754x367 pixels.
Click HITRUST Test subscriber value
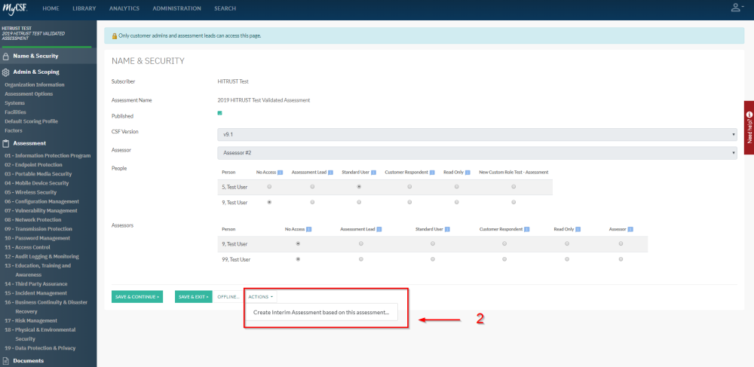coord(233,81)
